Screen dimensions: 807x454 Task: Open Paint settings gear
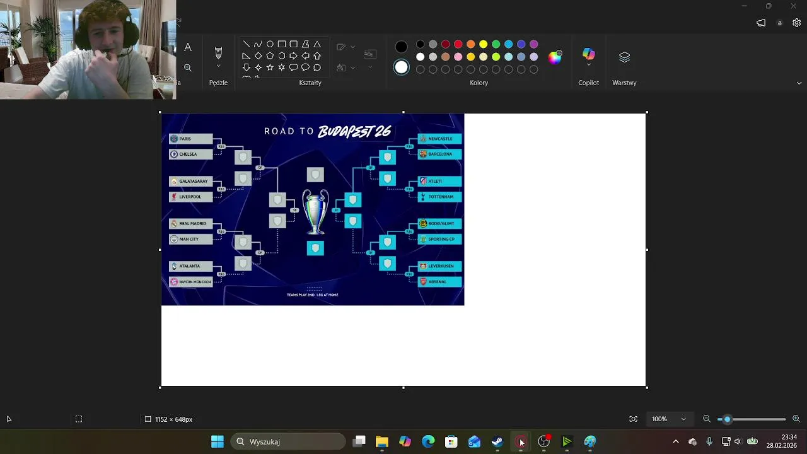tap(796, 23)
